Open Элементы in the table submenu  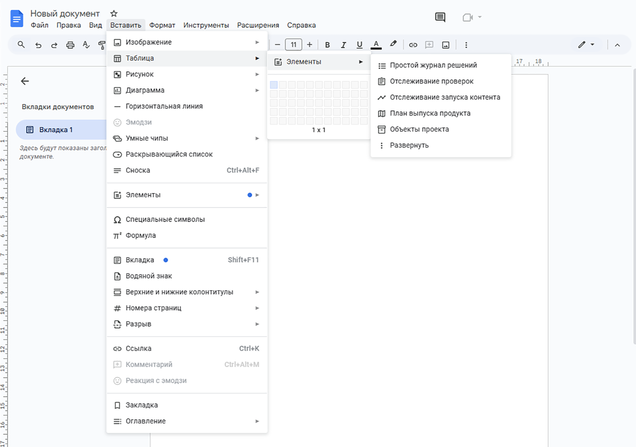pyautogui.click(x=318, y=62)
